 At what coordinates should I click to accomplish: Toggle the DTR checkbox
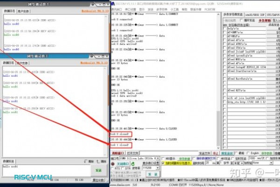[x=123, y=168]
